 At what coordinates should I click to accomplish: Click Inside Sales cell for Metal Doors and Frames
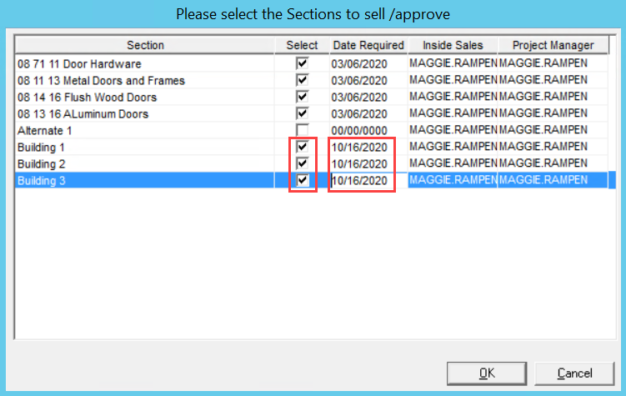click(x=453, y=80)
